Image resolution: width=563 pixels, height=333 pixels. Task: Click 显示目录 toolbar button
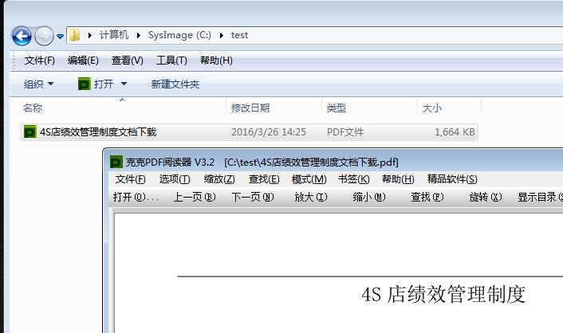tap(540, 197)
